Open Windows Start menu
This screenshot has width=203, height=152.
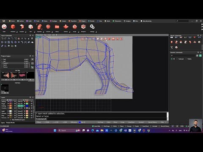[x=55, y=130]
